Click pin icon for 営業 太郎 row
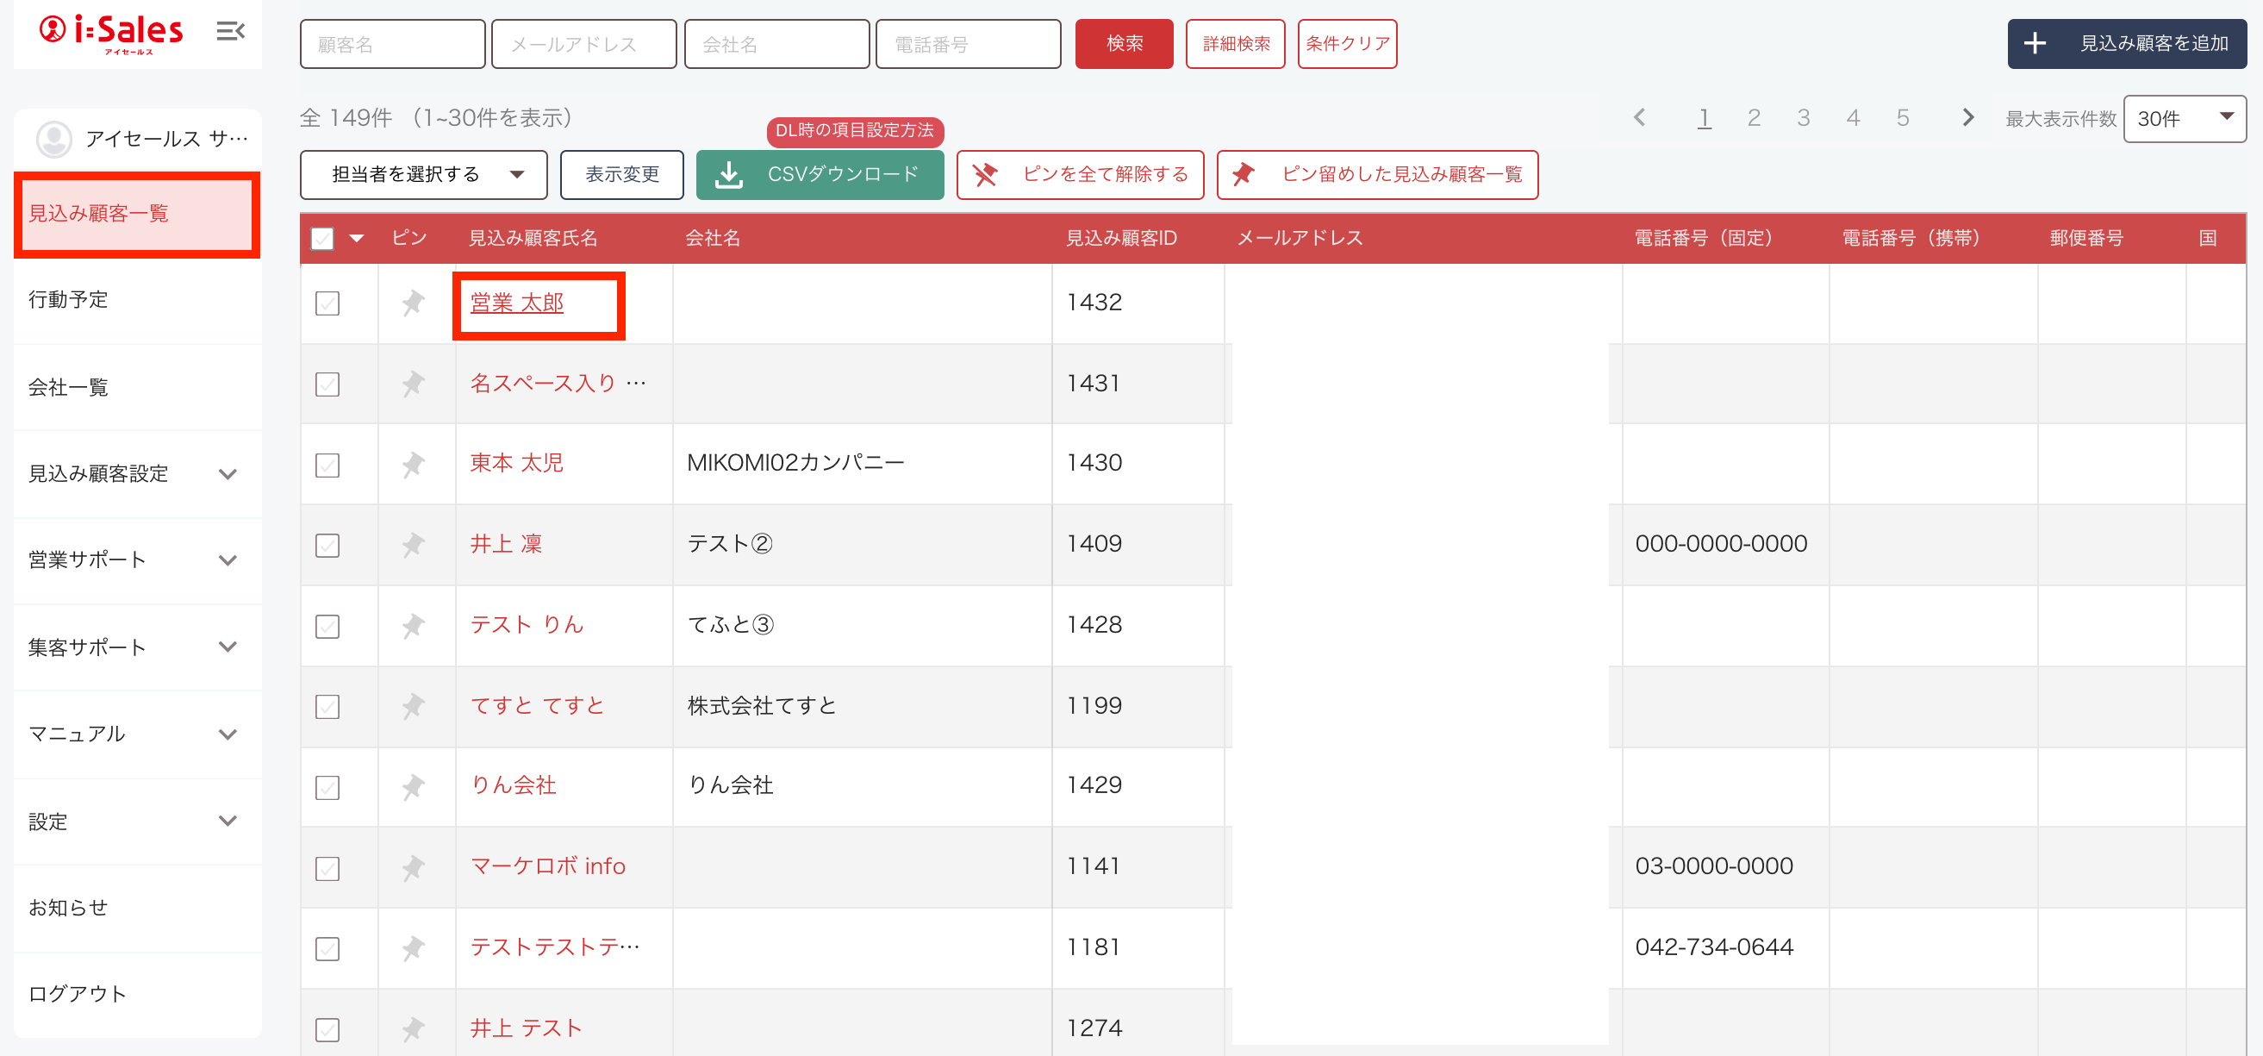The width and height of the screenshot is (2263, 1056). pyautogui.click(x=413, y=303)
